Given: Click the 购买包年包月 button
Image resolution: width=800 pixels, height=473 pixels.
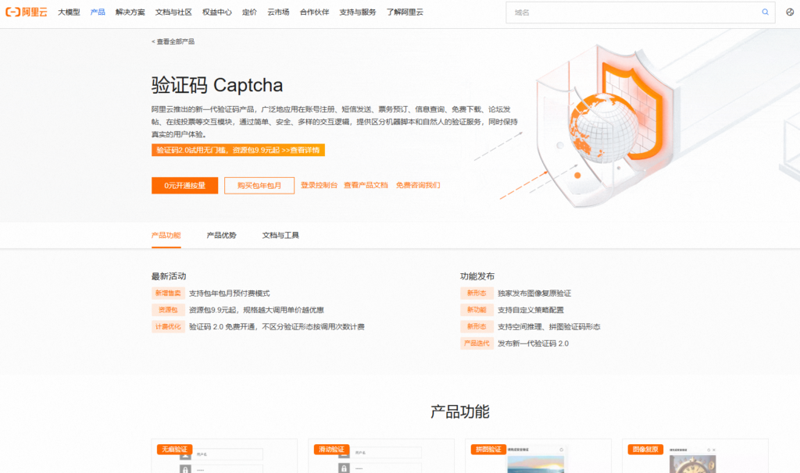Looking at the screenshot, I should click(259, 186).
